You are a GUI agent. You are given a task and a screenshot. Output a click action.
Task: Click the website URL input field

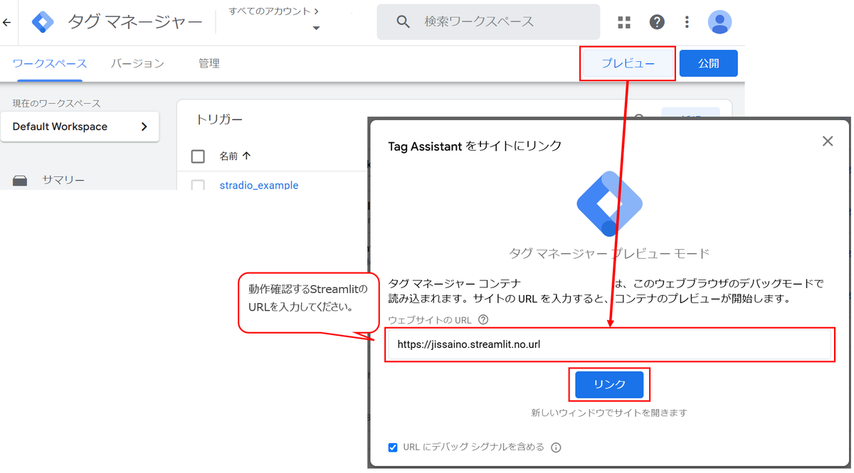point(610,345)
